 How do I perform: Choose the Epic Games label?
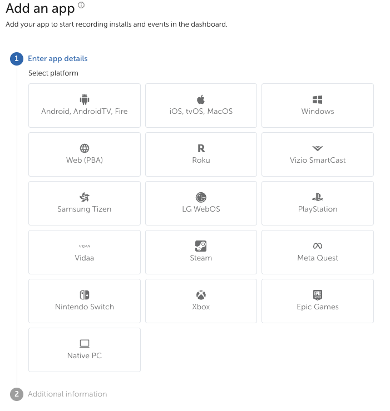318,307
